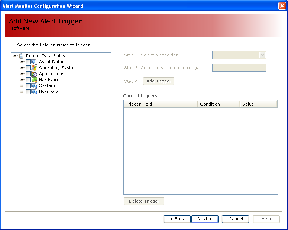Click the Add Trigger button
This screenshot has width=288, height=230.
click(x=159, y=81)
